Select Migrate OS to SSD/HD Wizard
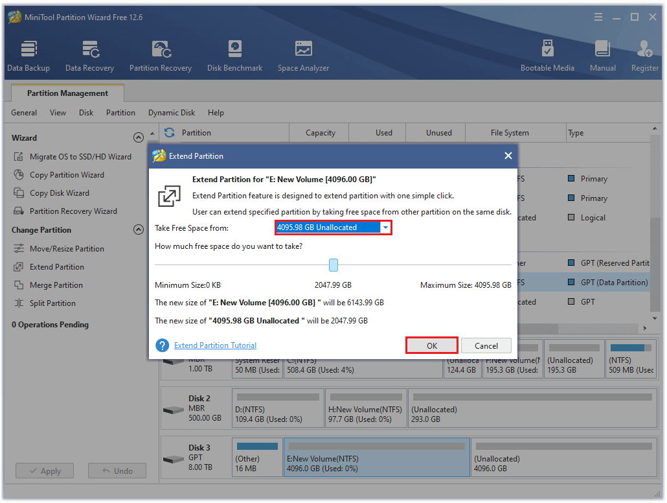 [x=80, y=157]
